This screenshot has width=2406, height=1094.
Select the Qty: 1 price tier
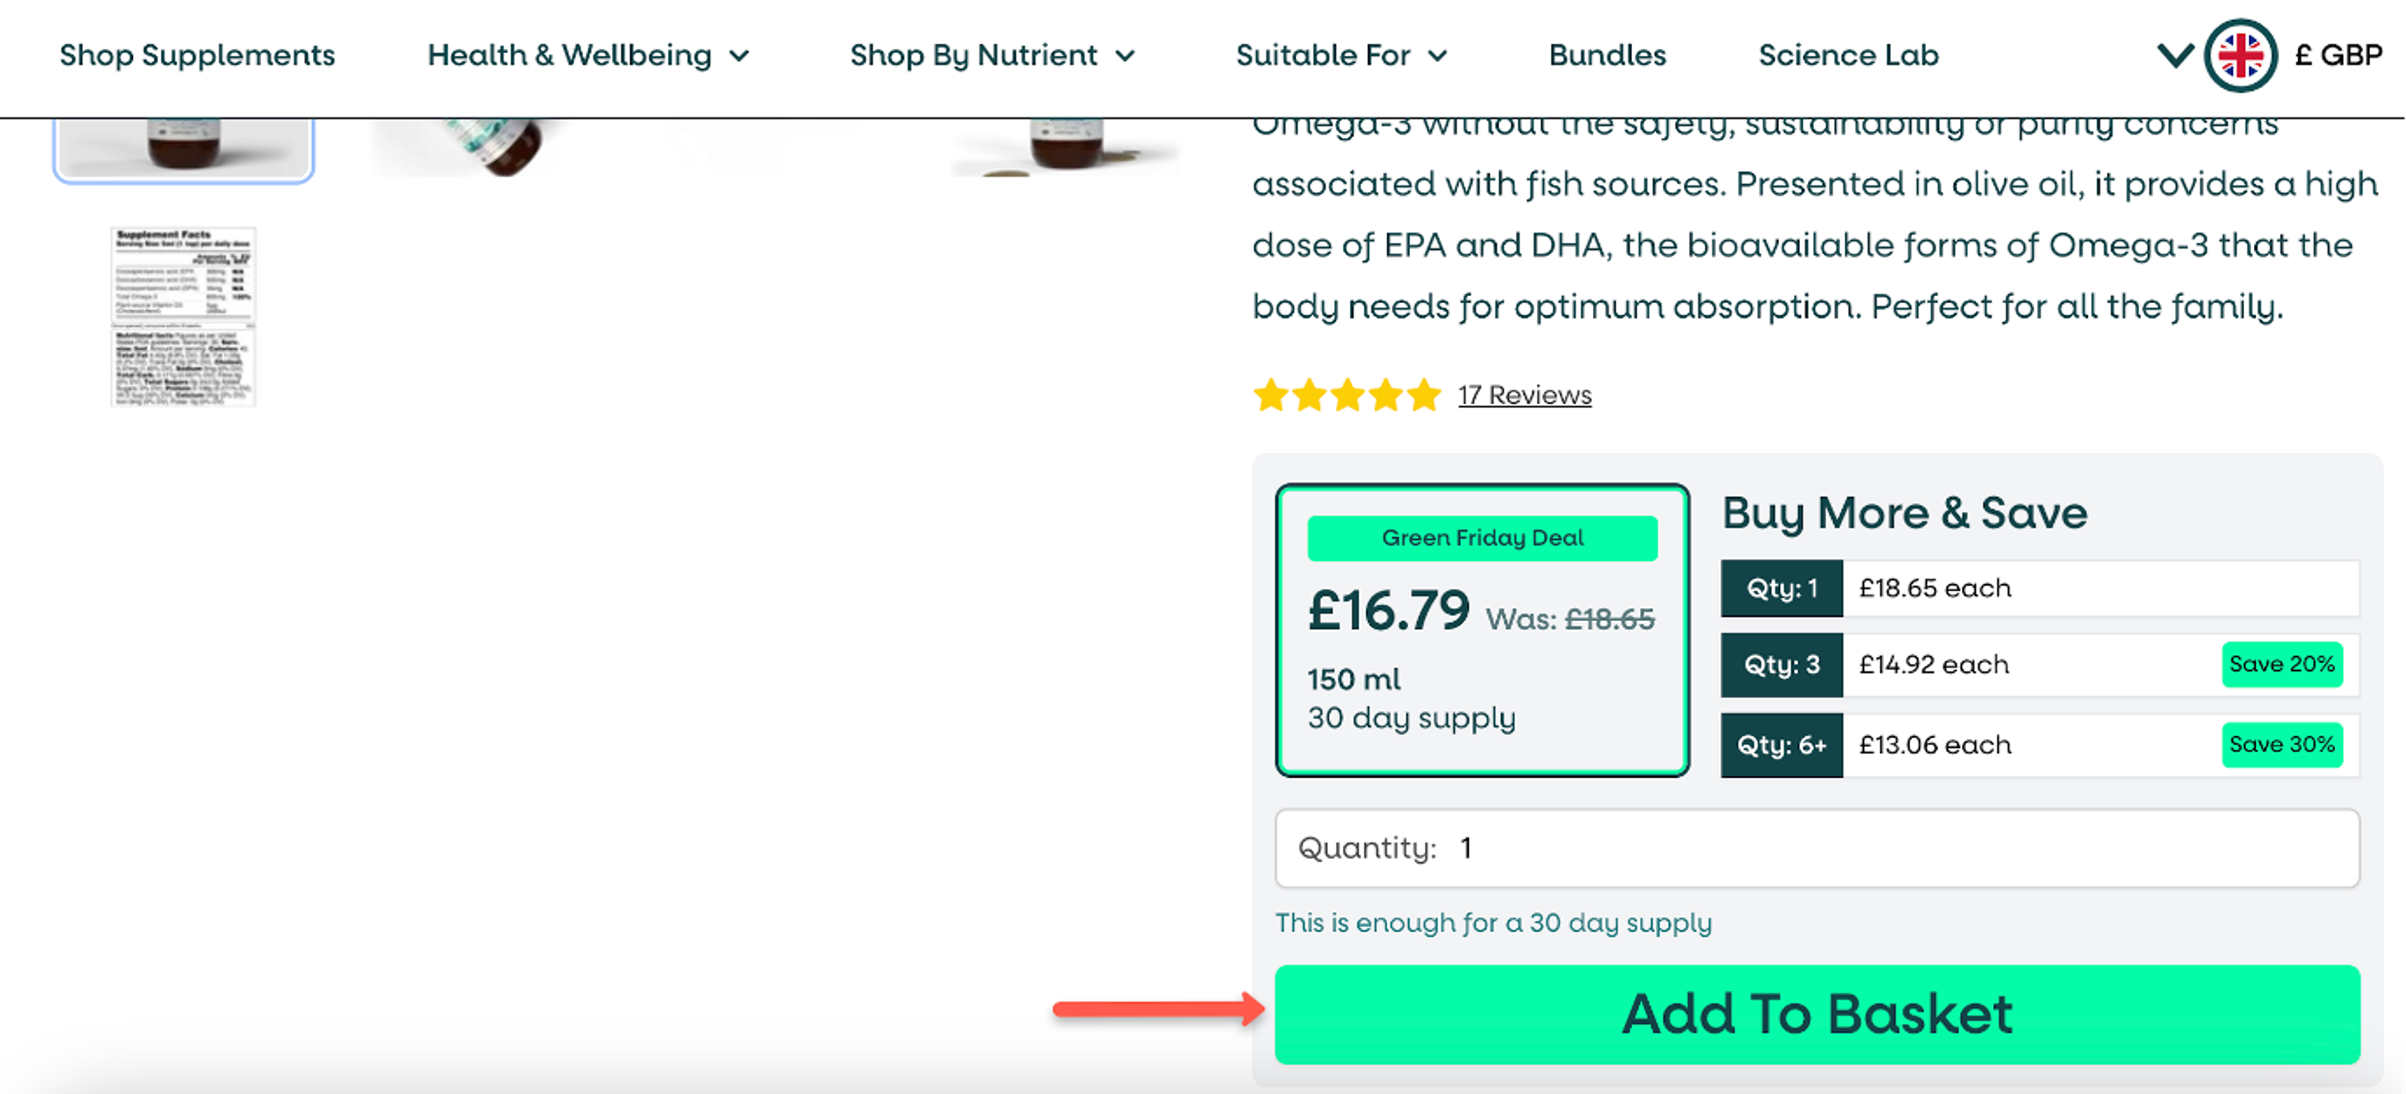pyautogui.click(x=2041, y=588)
